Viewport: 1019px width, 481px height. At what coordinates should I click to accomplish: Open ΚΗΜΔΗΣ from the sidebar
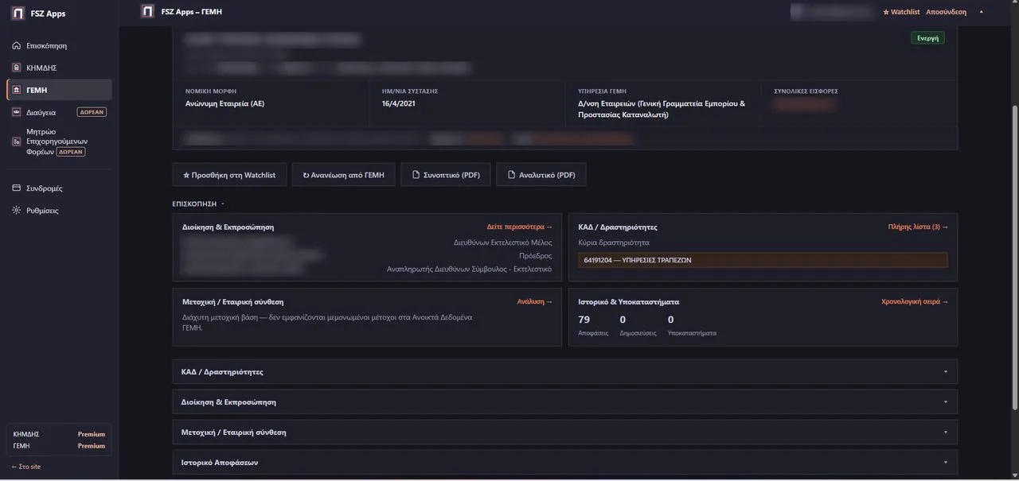pos(59,68)
